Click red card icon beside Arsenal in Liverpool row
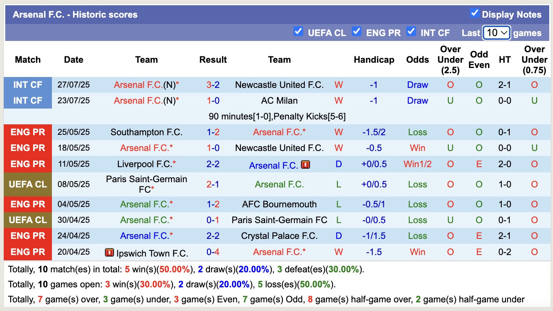The width and height of the screenshot is (553, 311). [x=305, y=165]
